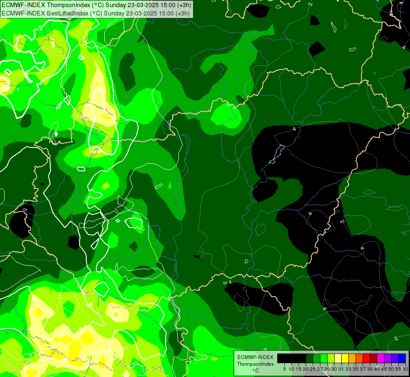The height and width of the screenshot is (377, 410).
Task: Select the bright yellow 31–33 legend swatch
Action: pyautogui.click(x=345, y=358)
